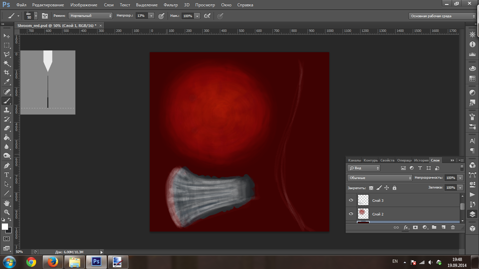
Task: Create a new group with folder icon
Action: coord(434,227)
